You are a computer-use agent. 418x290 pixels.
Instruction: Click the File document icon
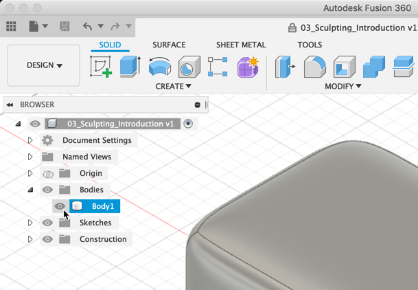pyautogui.click(x=34, y=26)
